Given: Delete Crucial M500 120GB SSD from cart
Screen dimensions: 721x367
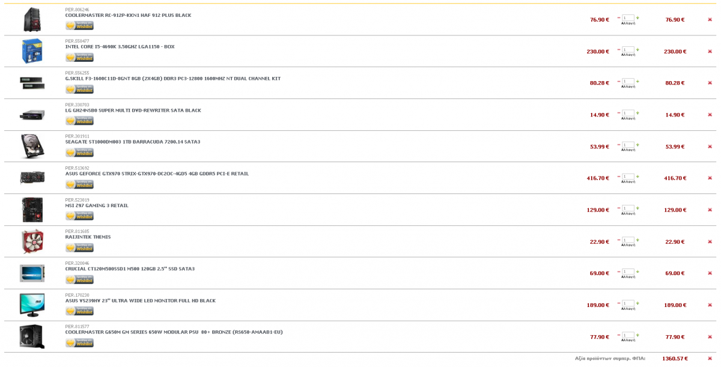Looking at the screenshot, I should (x=710, y=273).
